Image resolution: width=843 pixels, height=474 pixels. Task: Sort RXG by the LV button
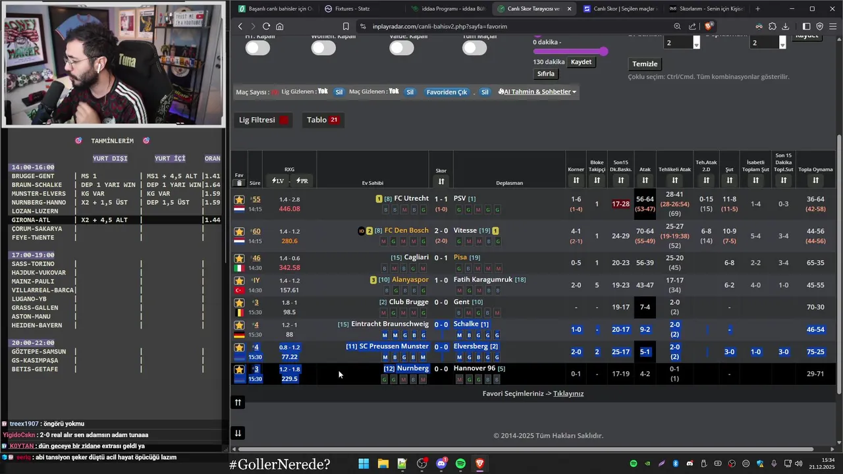coord(277,181)
